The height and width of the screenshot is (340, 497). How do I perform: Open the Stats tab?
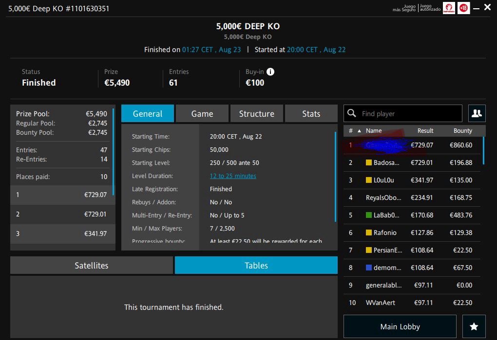(x=311, y=113)
